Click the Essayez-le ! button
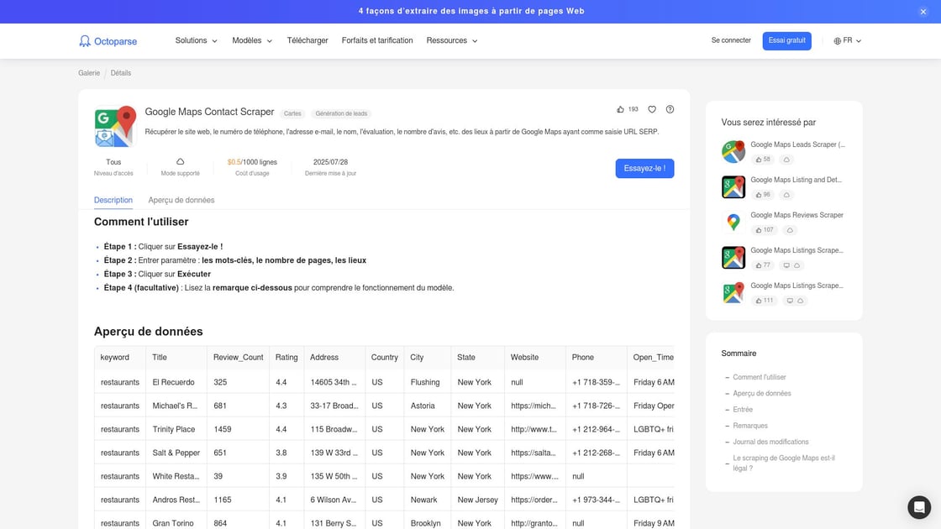 coord(644,169)
